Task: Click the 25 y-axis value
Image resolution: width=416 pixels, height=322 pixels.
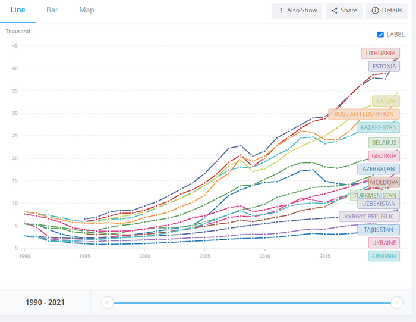Action: 15,136
